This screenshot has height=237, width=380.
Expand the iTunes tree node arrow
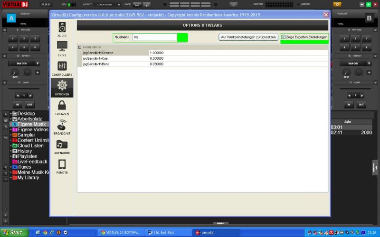(x=10, y=167)
